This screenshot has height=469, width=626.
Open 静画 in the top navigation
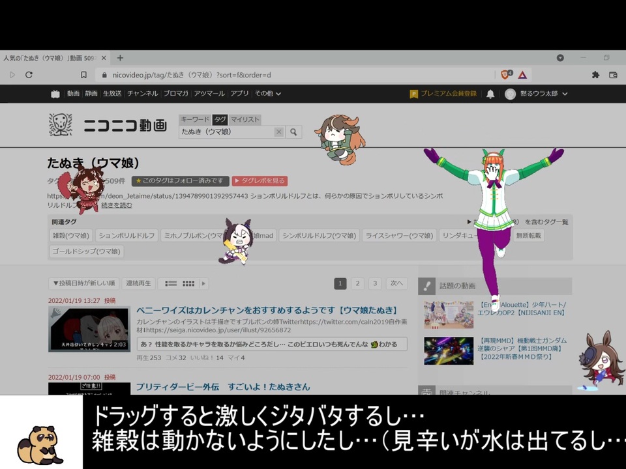tap(91, 94)
